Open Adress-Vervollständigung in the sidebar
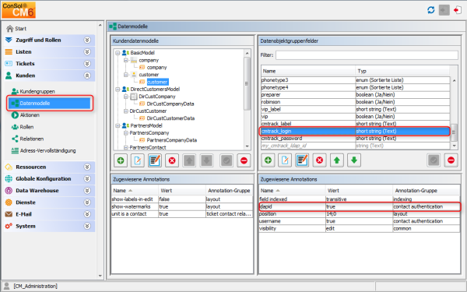 (x=44, y=151)
